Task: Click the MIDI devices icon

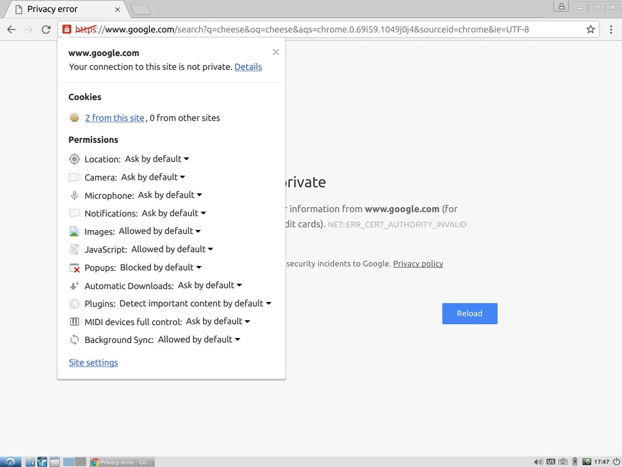Action: (x=74, y=322)
